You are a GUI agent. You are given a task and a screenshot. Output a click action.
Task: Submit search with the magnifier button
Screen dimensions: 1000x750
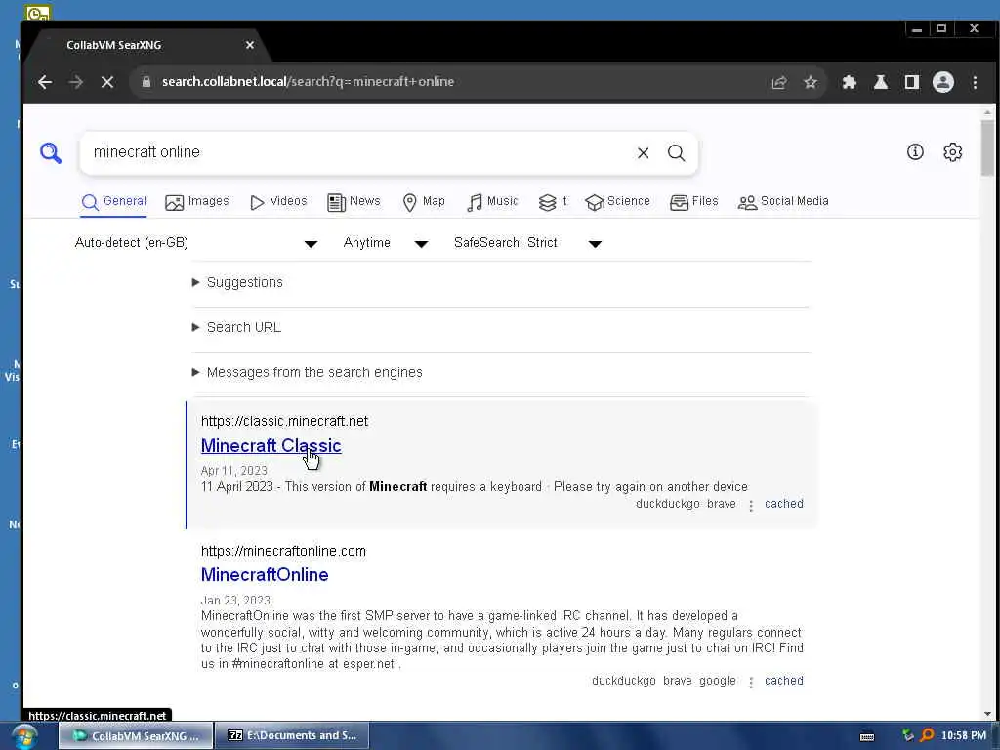coord(677,153)
